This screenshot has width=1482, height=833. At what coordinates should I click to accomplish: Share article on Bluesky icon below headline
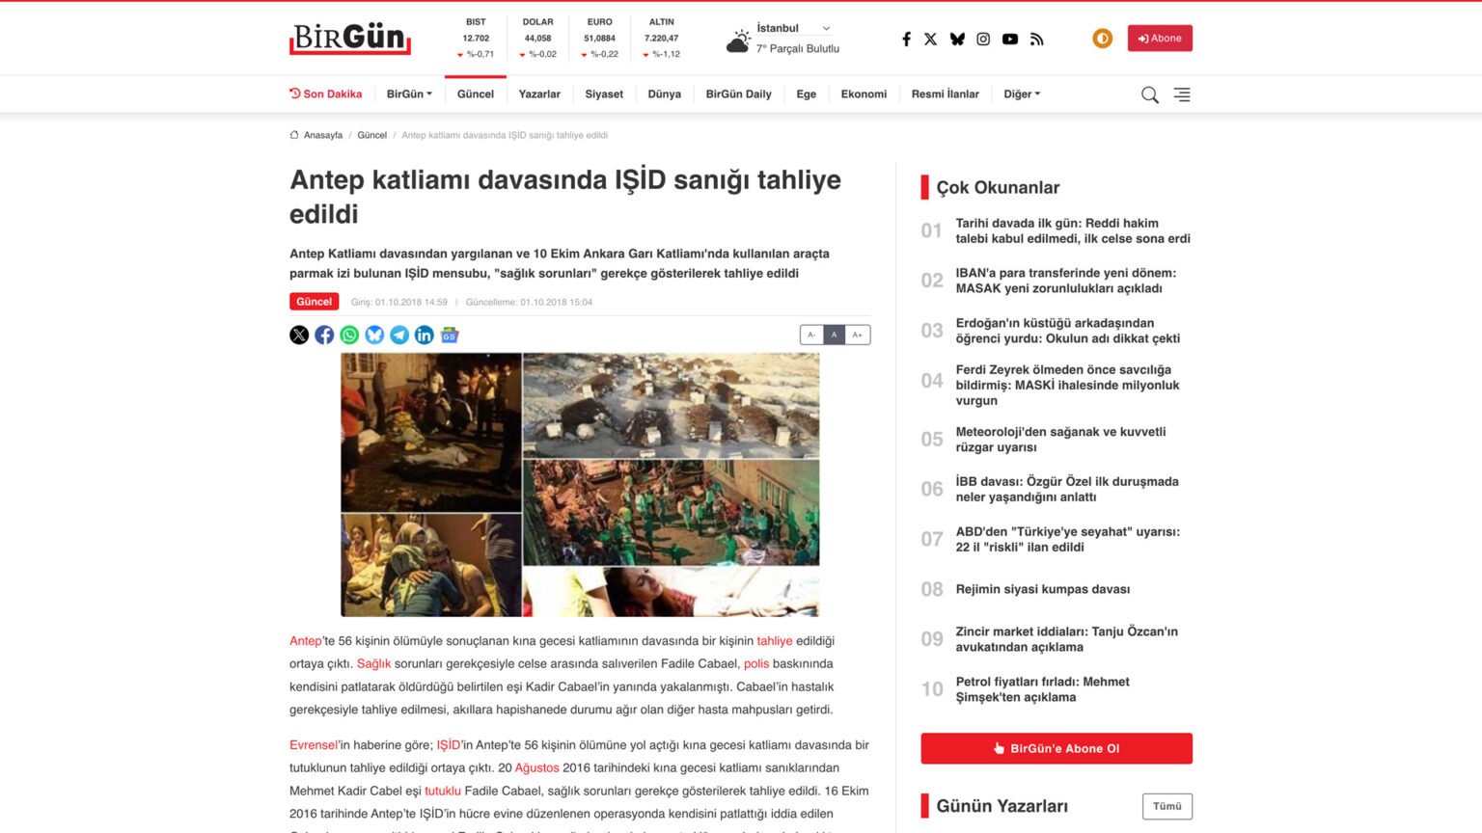point(374,335)
